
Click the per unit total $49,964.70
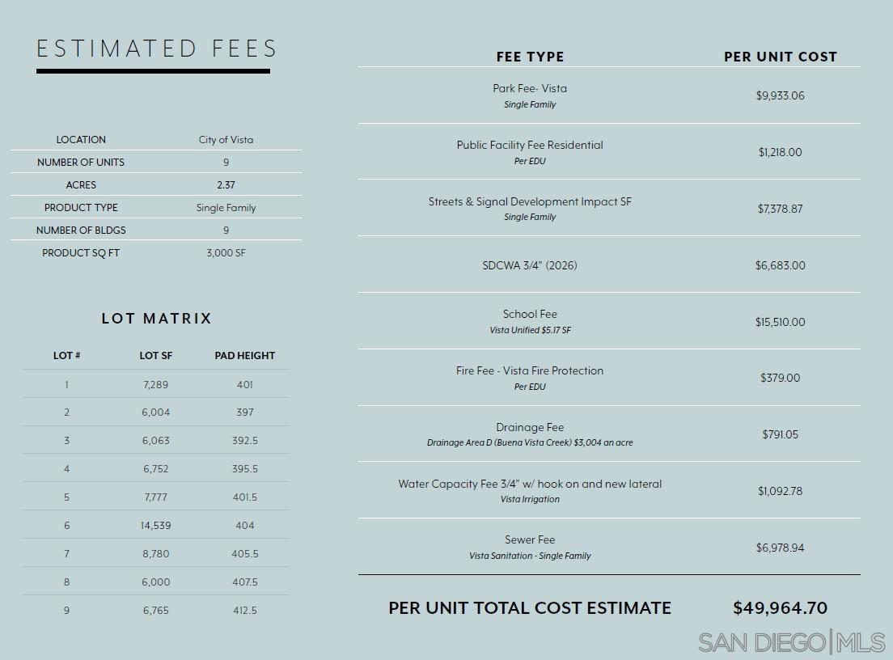coord(780,608)
